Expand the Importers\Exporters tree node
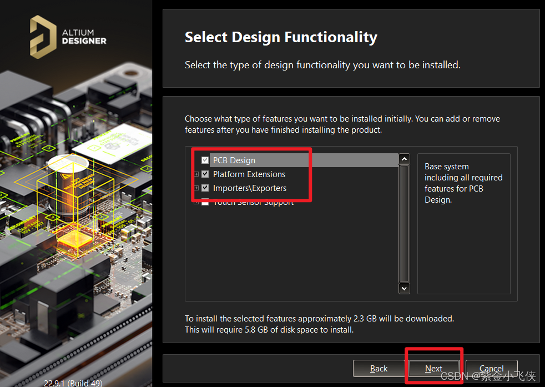The width and height of the screenshot is (545, 387). (196, 188)
